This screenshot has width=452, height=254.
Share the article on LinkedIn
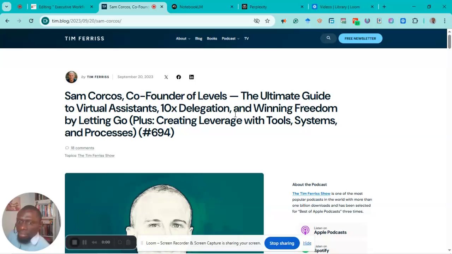click(x=191, y=77)
